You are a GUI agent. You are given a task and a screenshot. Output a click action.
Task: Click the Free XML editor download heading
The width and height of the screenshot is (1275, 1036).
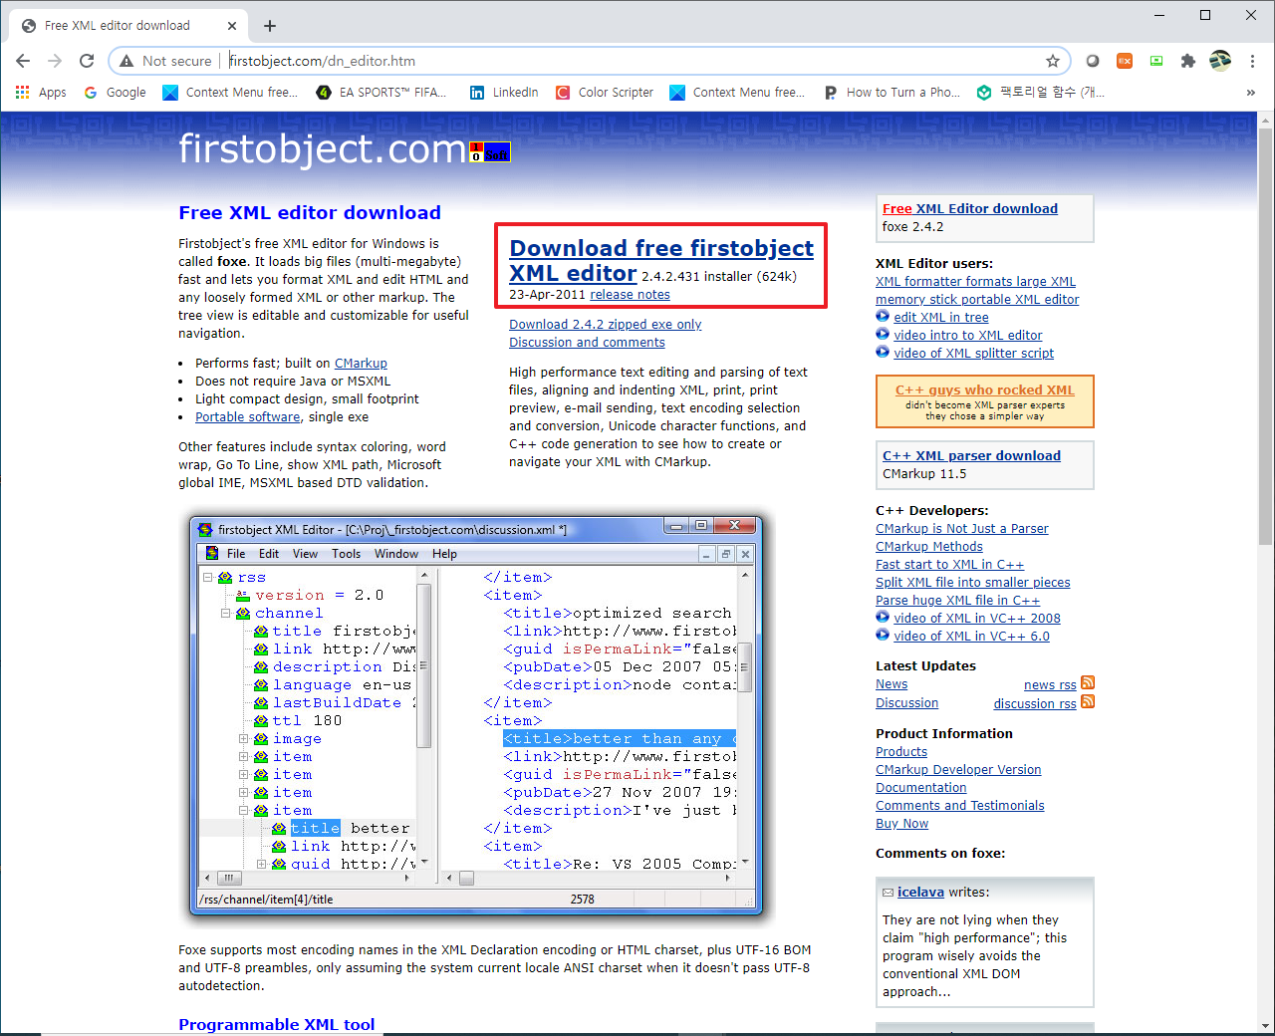(x=310, y=213)
